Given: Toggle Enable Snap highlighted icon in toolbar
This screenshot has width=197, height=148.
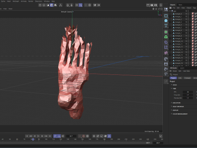Looking at the screenshot, I should [x=80, y=5].
